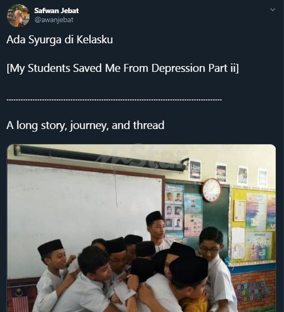The image size is (284, 312).
Task: Click the 'Have' poster above the clock
Action: click(x=195, y=169)
